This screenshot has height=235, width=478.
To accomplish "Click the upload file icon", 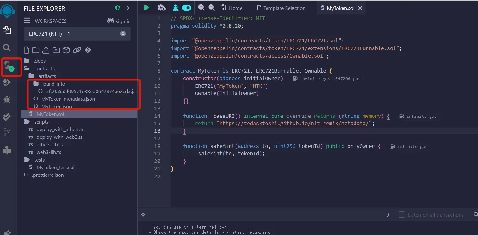I will 46,50.
